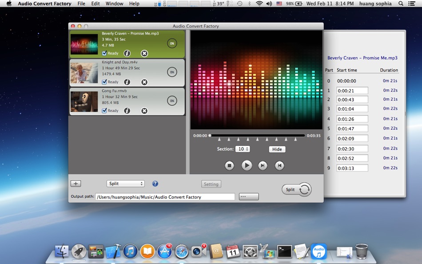Viewport: 422px width, 264px height.
Task: Click the blue help question mark icon
Action: 155,184
